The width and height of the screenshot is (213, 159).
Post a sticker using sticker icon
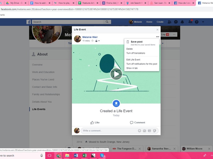pos(154,131)
